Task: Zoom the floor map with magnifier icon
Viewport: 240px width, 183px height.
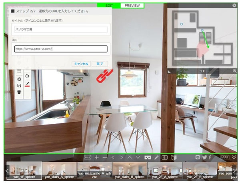Action: [235, 71]
